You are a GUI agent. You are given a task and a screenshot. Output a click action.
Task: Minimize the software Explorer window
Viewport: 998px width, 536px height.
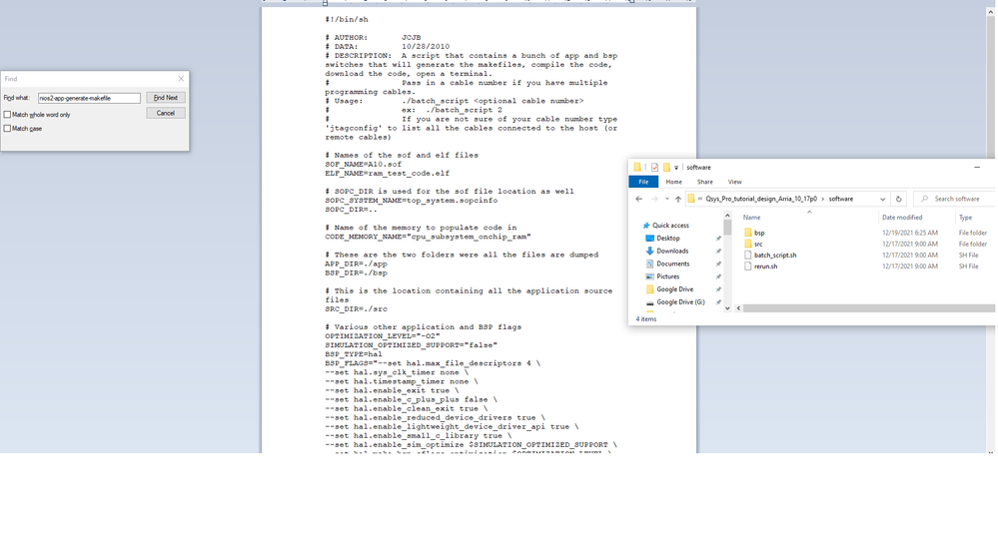(x=977, y=168)
